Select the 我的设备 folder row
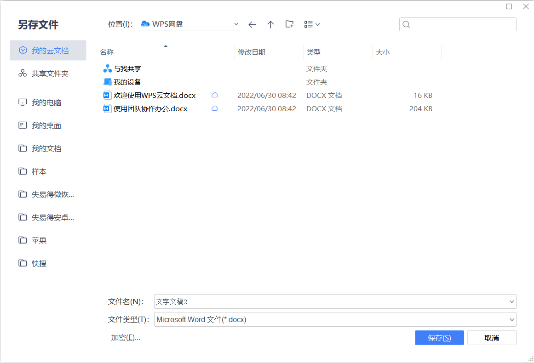This screenshot has width=534, height=363. point(269,82)
